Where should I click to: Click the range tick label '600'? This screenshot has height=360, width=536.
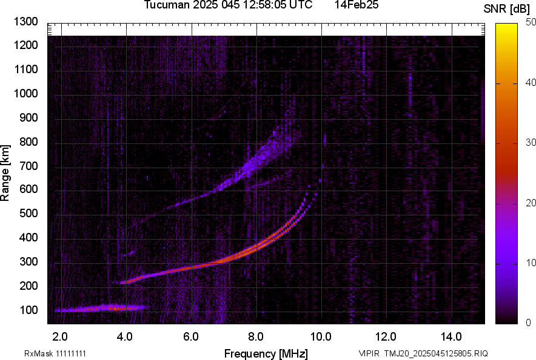point(28,189)
